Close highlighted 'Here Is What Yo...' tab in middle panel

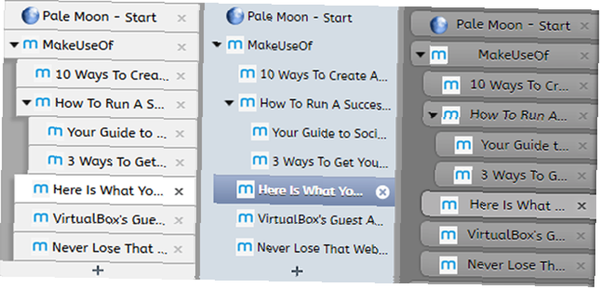(382, 192)
